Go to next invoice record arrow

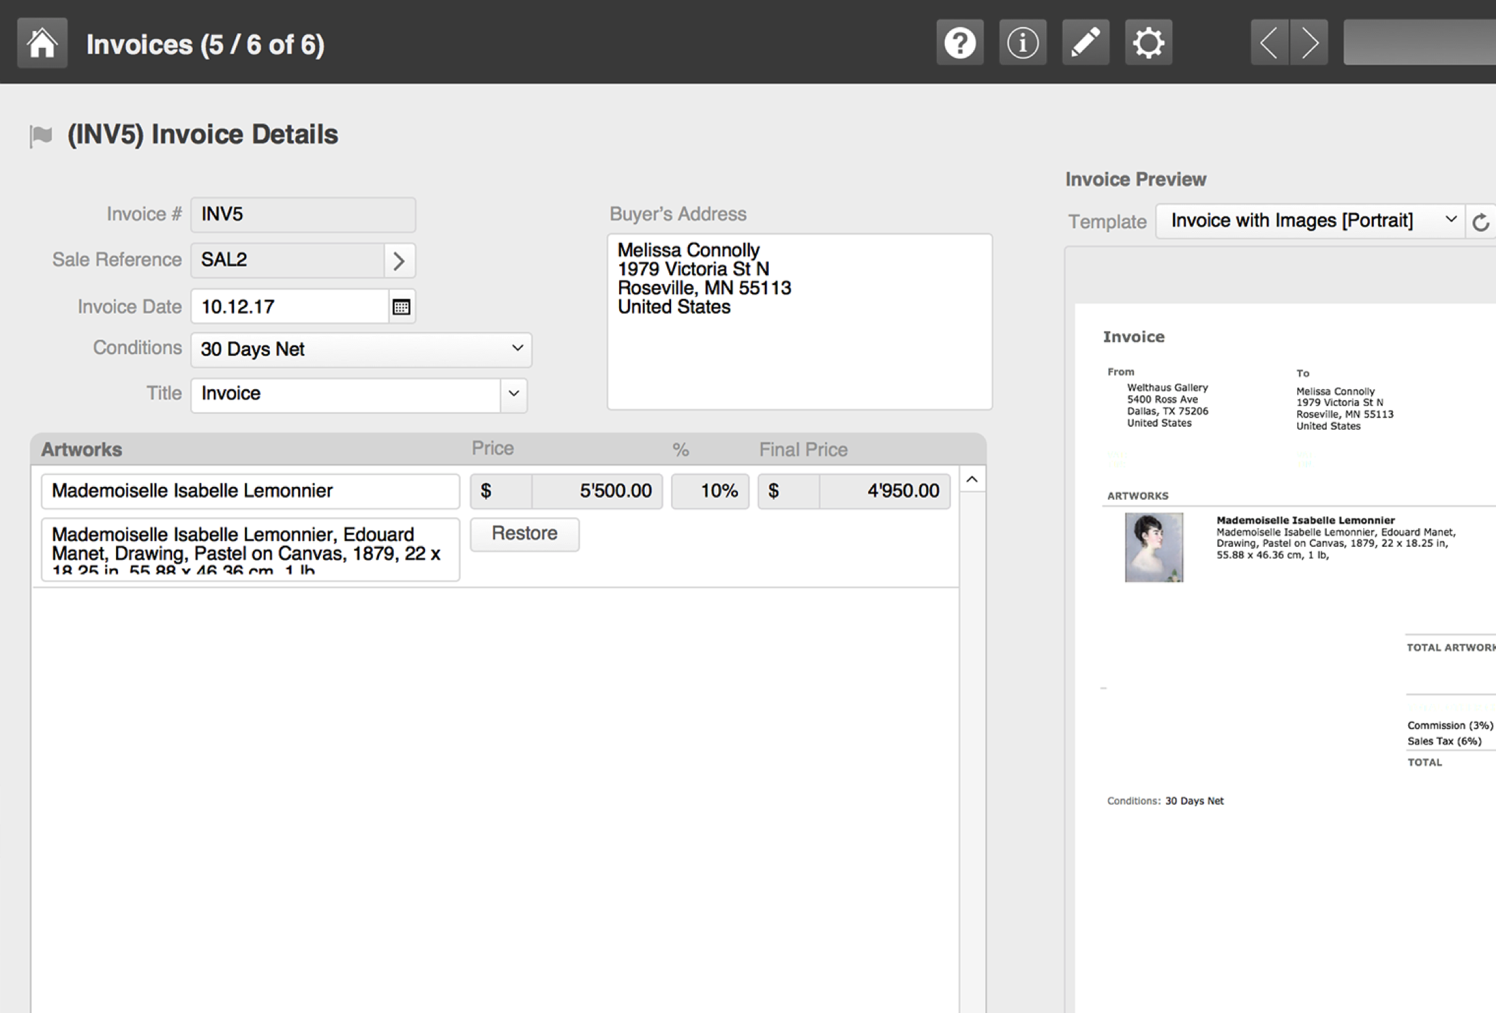tap(1309, 43)
